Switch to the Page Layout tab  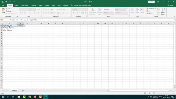coord(24,5)
